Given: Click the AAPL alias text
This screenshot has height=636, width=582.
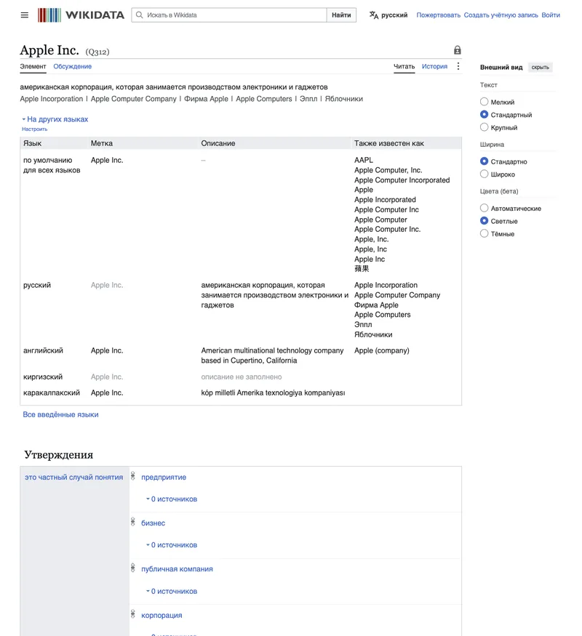Looking at the screenshot, I should point(364,160).
